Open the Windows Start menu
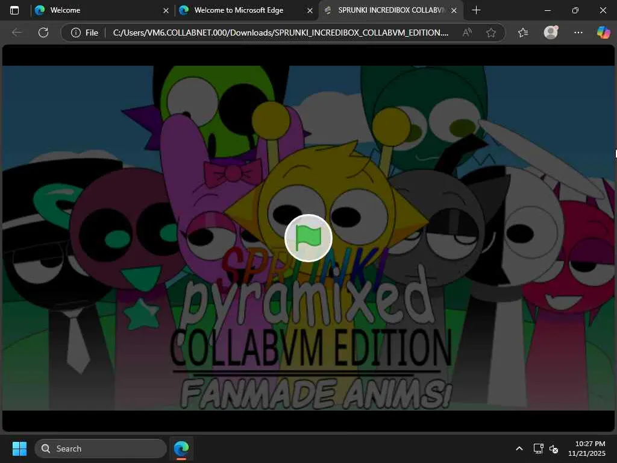 [19, 449]
